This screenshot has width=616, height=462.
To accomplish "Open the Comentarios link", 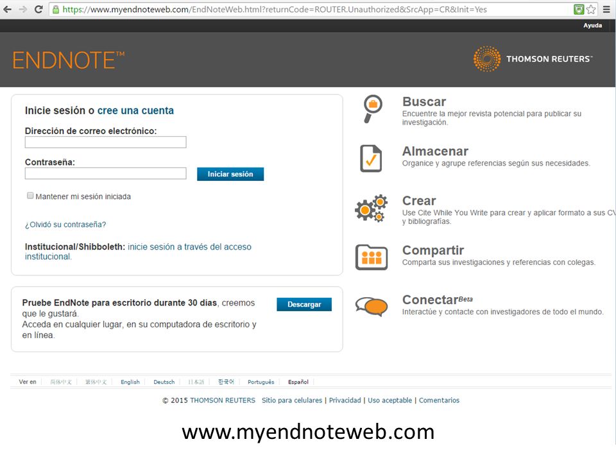I will [x=439, y=400].
